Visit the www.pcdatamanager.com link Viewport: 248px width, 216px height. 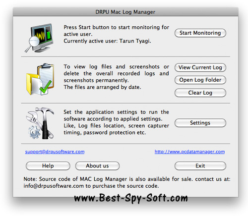[189, 152]
